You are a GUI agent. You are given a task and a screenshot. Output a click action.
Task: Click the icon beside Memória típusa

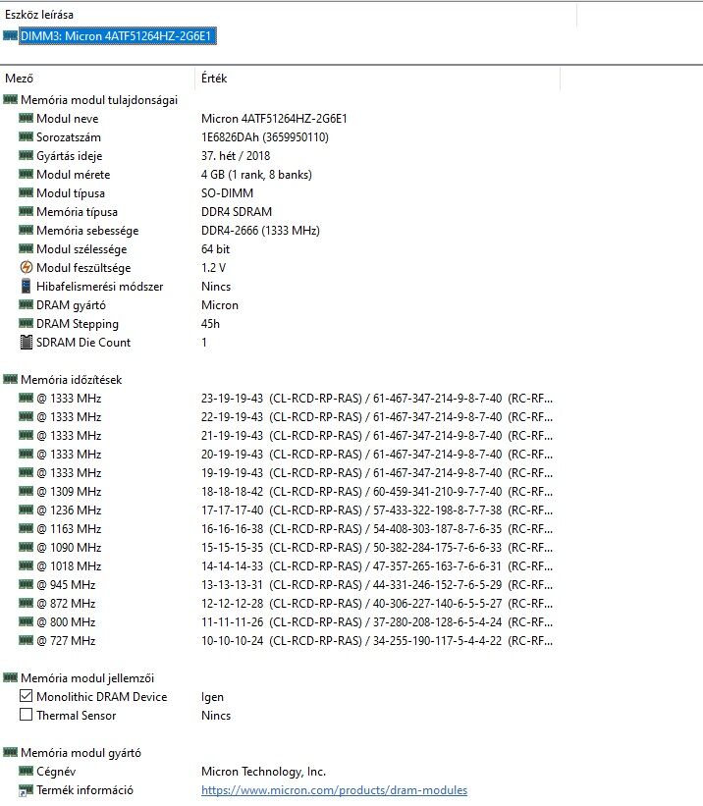point(27,211)
